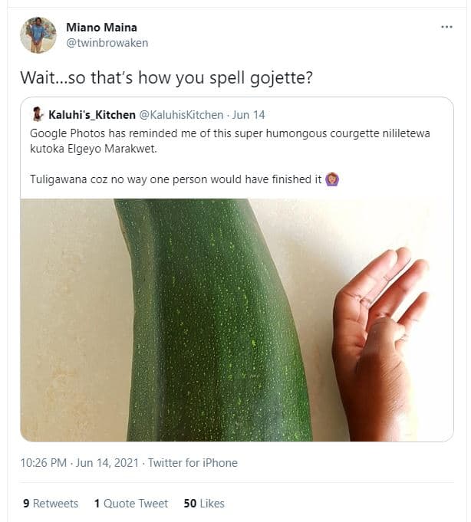
Task: Click the emoji ending the quoted tweet
Action: pyautogui.click(x=332, y=179)
